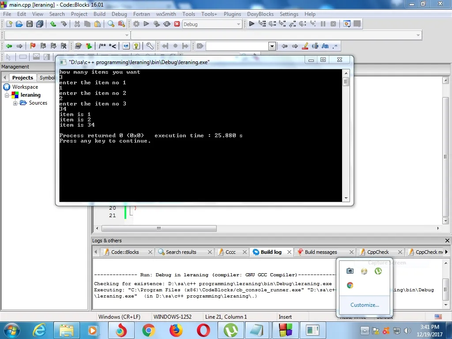The height and width of the screenshot is (339, 452).
Task: Abort build with red X icon
Action: 177,24
